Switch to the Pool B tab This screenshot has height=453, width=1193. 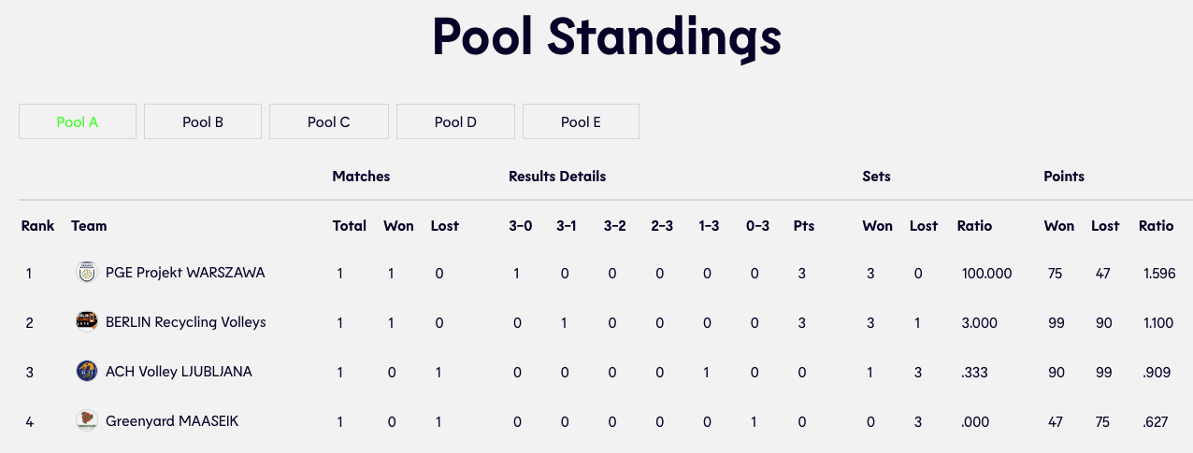203,121
